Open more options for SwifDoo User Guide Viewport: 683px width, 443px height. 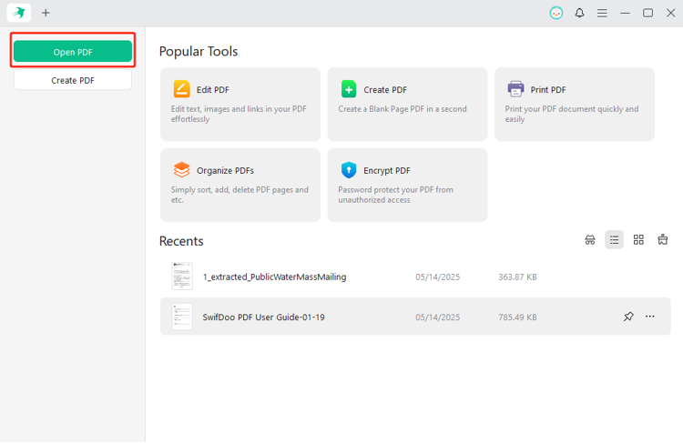(x=650, y=317)
